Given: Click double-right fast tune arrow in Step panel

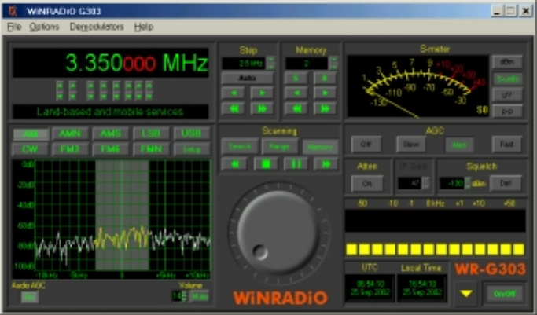Looking at the screenshot, I should point(262,108).
